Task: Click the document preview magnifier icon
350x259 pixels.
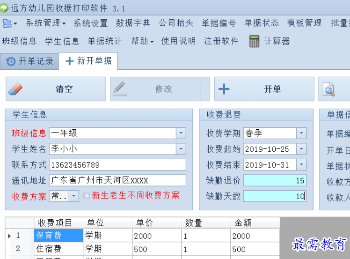Action: (x=328, y=89)
